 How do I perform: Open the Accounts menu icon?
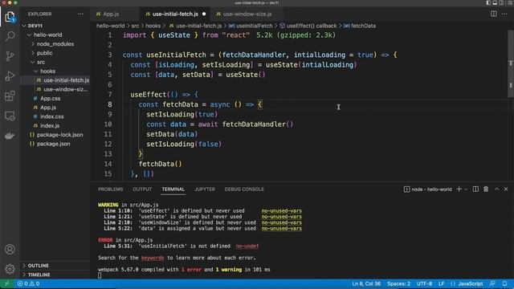pyautogui.click(x=10, y=250)
